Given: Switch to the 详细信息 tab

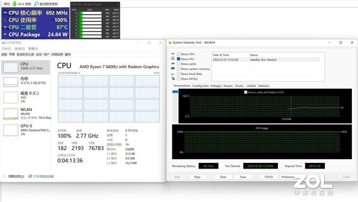Looking at the screenshot, I should (x=57, y=54).
